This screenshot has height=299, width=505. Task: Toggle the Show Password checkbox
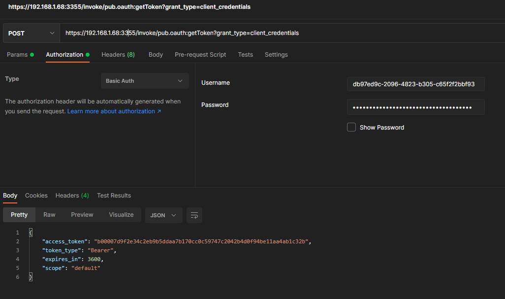click(351, 127)
